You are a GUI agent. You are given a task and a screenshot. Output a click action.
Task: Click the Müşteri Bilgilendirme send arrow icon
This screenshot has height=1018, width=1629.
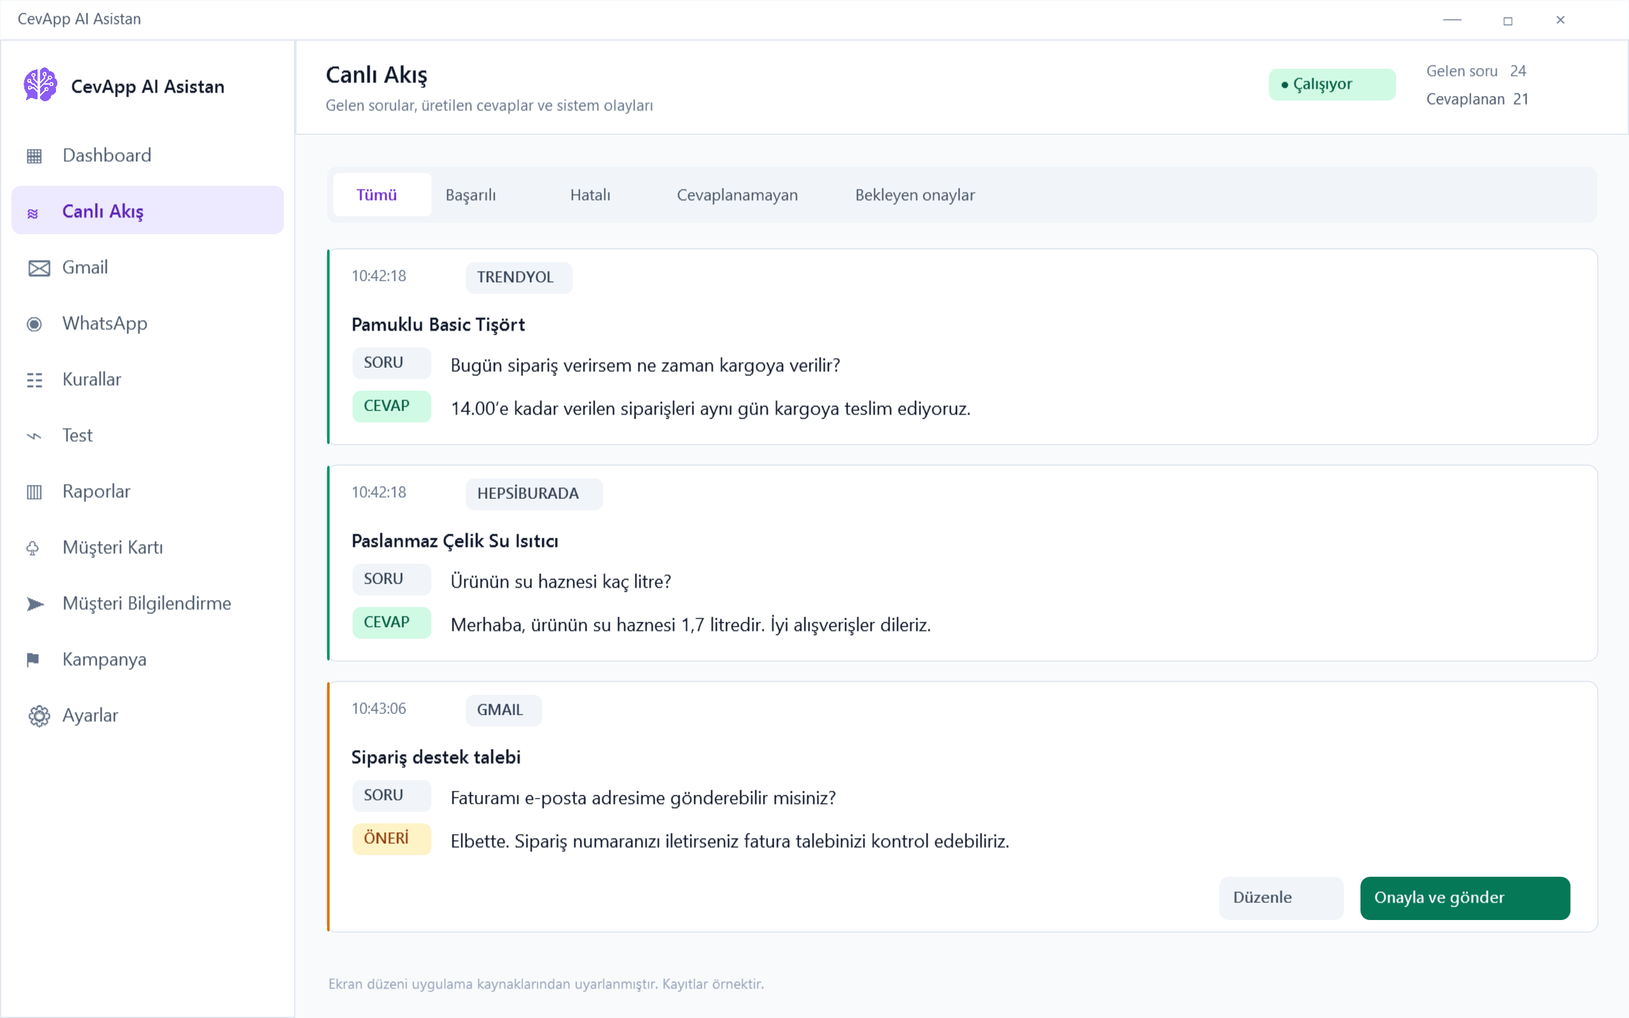click(x=36, y=604)
